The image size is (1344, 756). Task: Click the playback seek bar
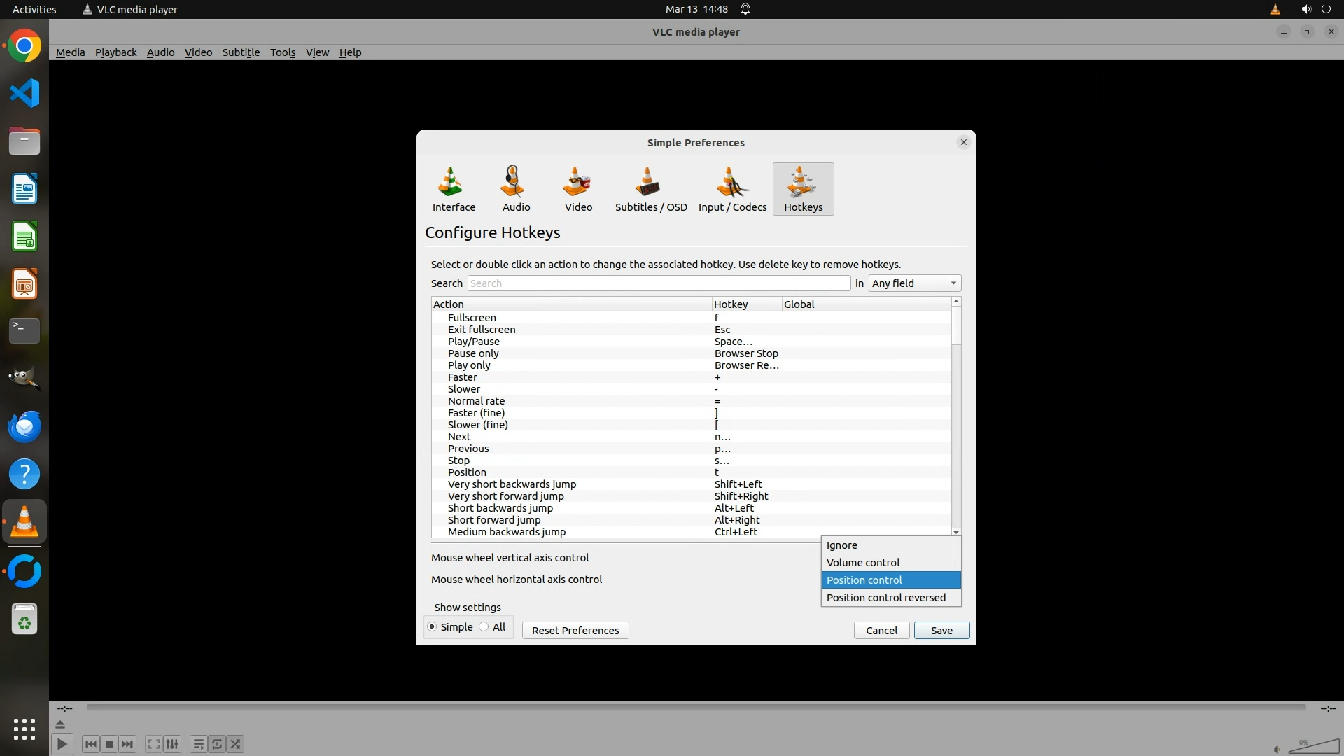click(695, 708)
